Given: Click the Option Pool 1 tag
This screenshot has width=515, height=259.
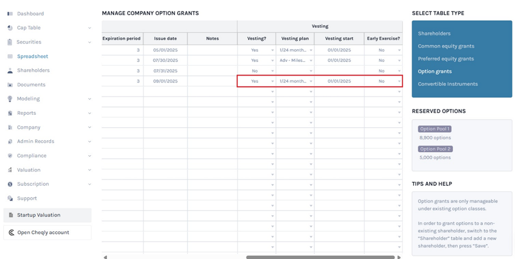Looking at the screenshot, I should coord(434,129).
